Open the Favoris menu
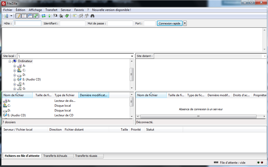268x167 pixels. click(79, 10)
